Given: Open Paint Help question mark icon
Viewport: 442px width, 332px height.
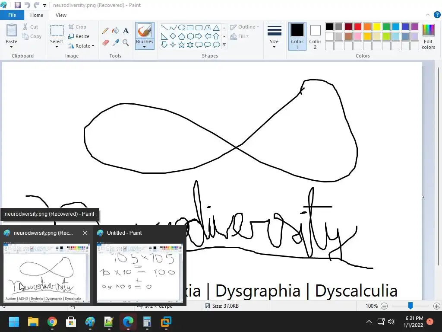Looking at the screenshot, I should tap(437, 15).
